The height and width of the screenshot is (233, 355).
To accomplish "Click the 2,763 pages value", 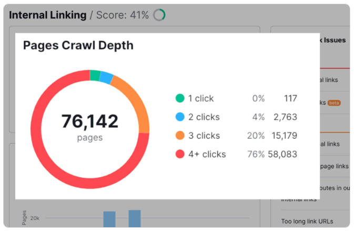I will pyautogui.click(x=285, y=117).
